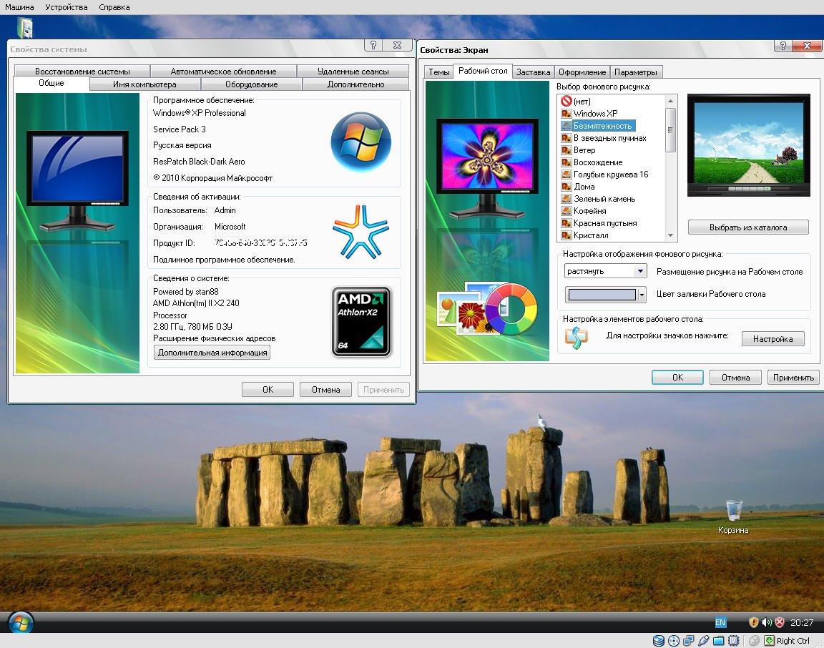This screenshot has width=824, height=648.
Task: Open the Устройства menu
Action: (x=66, y=7)
